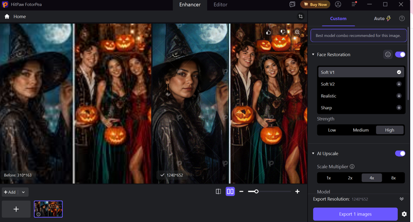
Task: Download the Soft V2 model
Action: click(x=399, y=84)
